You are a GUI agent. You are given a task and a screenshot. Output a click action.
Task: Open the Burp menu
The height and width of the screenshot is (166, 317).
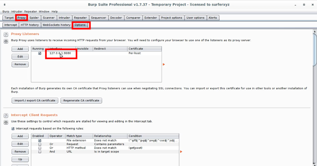6,12
